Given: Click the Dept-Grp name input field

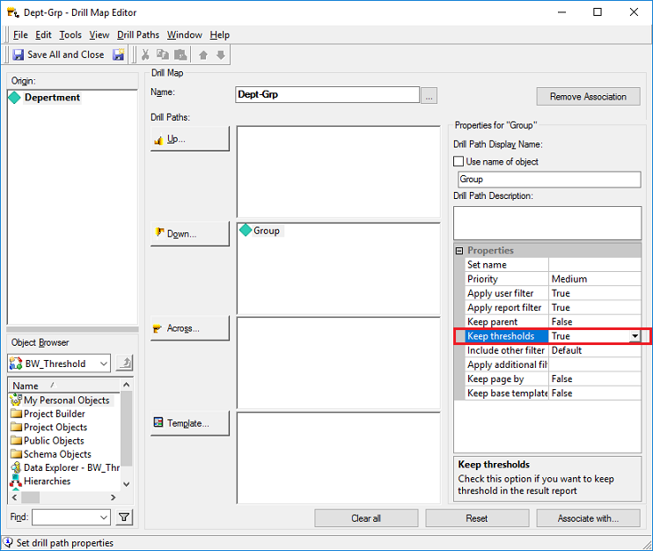Looking at the screenshot, I should (327, 94).
